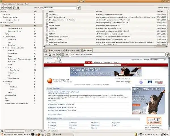Collapse the Groupes partagés folder

(x=1, y=17)
